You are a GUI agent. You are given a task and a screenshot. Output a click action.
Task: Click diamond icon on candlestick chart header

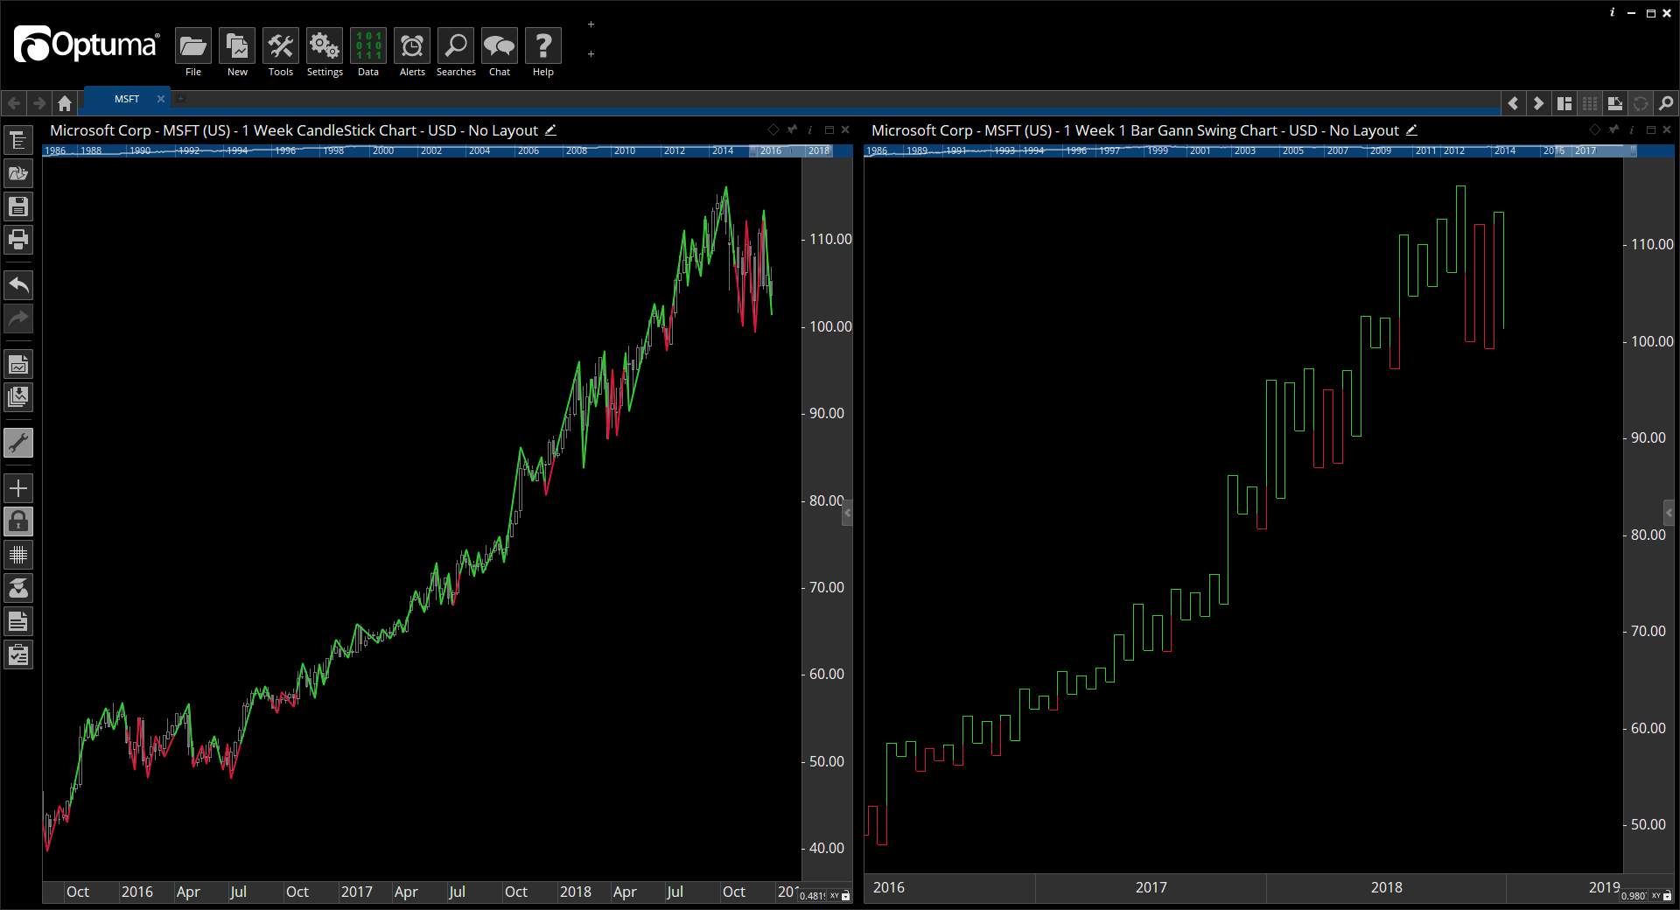tap(773, 129)
